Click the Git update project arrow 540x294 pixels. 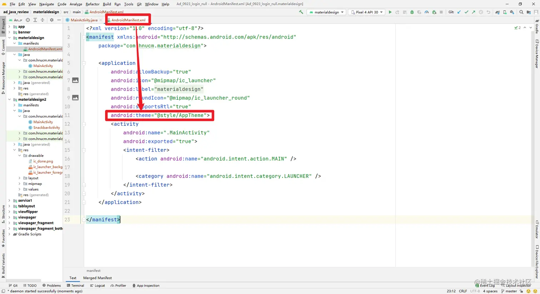pyautogui.click(x=459, y=12)
